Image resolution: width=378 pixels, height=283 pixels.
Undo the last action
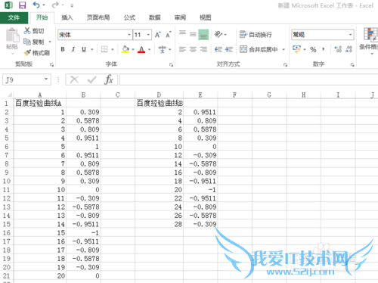[36, 5]
